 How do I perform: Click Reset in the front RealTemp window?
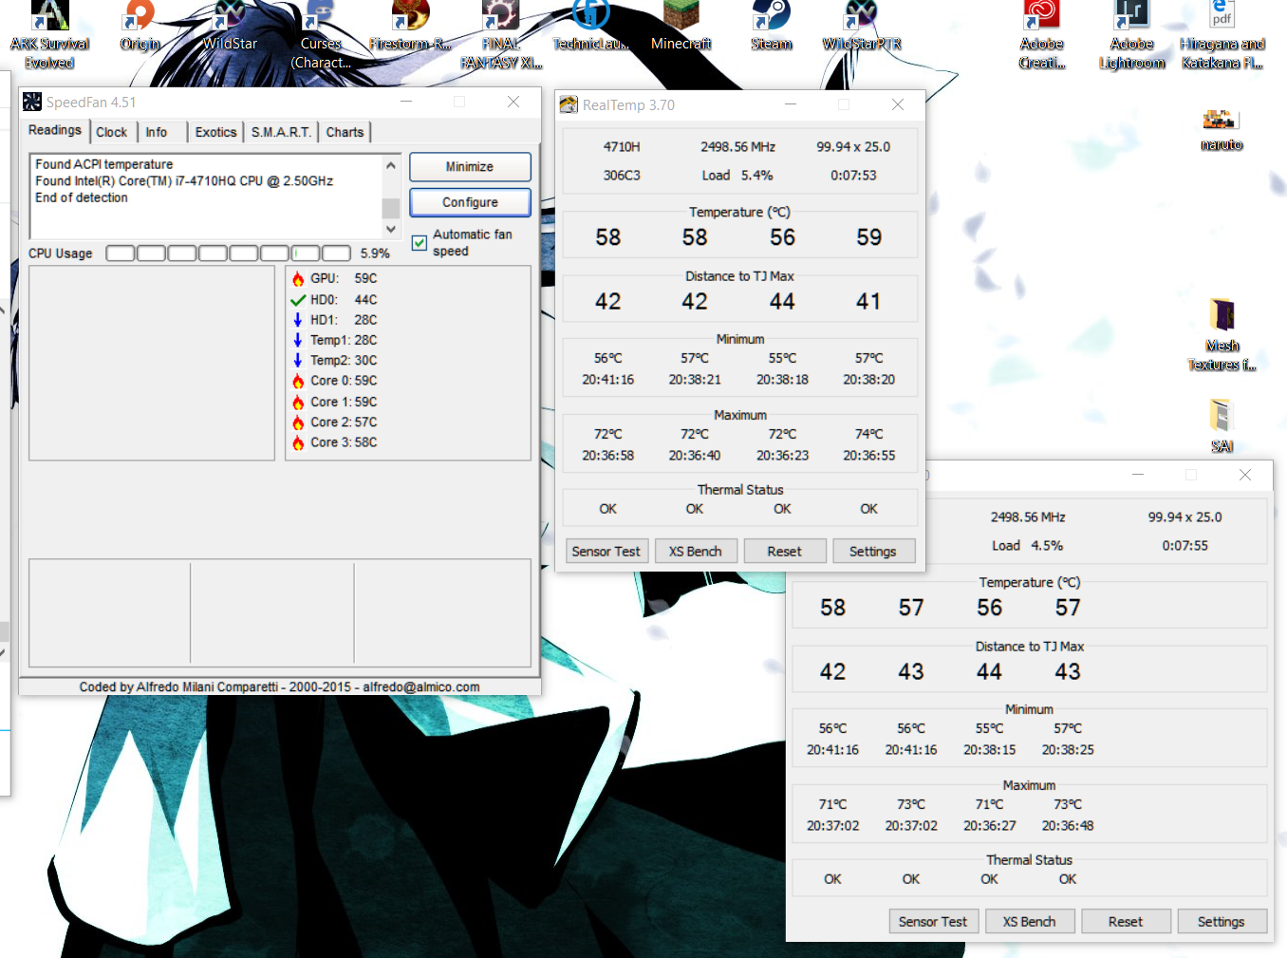click(x=784, y=552)
